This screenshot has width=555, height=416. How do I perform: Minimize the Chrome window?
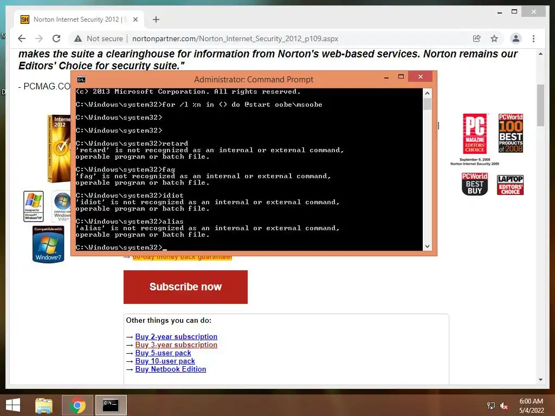tap(499, 12)
